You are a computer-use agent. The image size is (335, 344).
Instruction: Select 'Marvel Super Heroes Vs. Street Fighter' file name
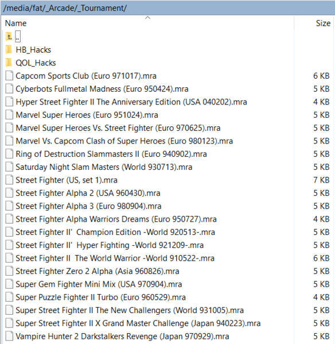click(x=118, y=128)
